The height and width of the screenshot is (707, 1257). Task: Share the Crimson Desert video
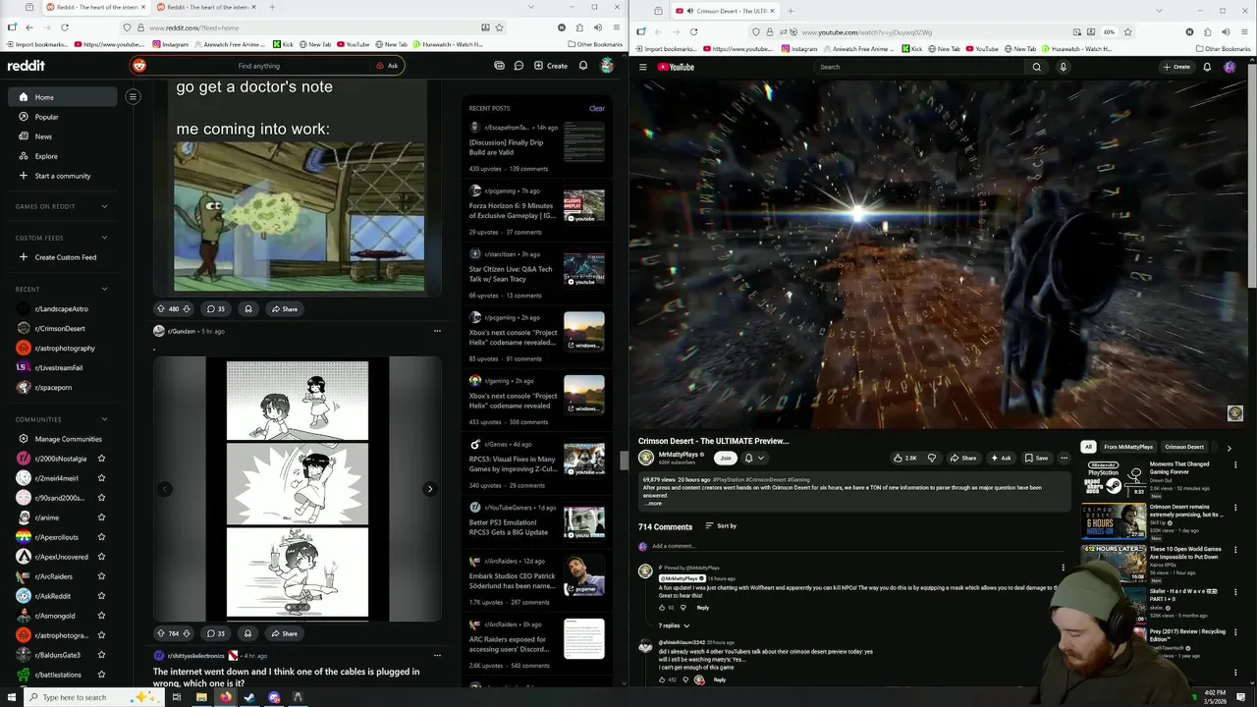coord(962,458)
